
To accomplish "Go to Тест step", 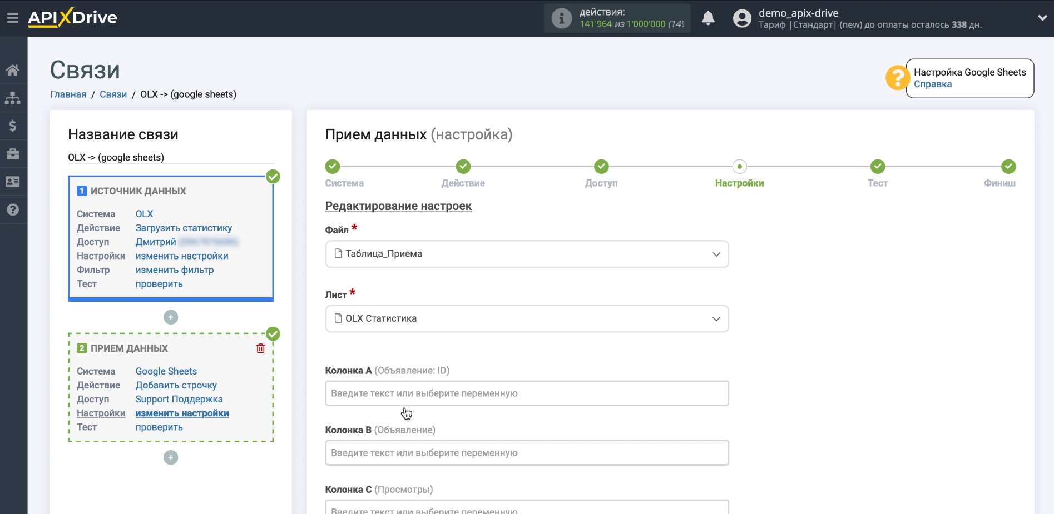I will 877,167.
